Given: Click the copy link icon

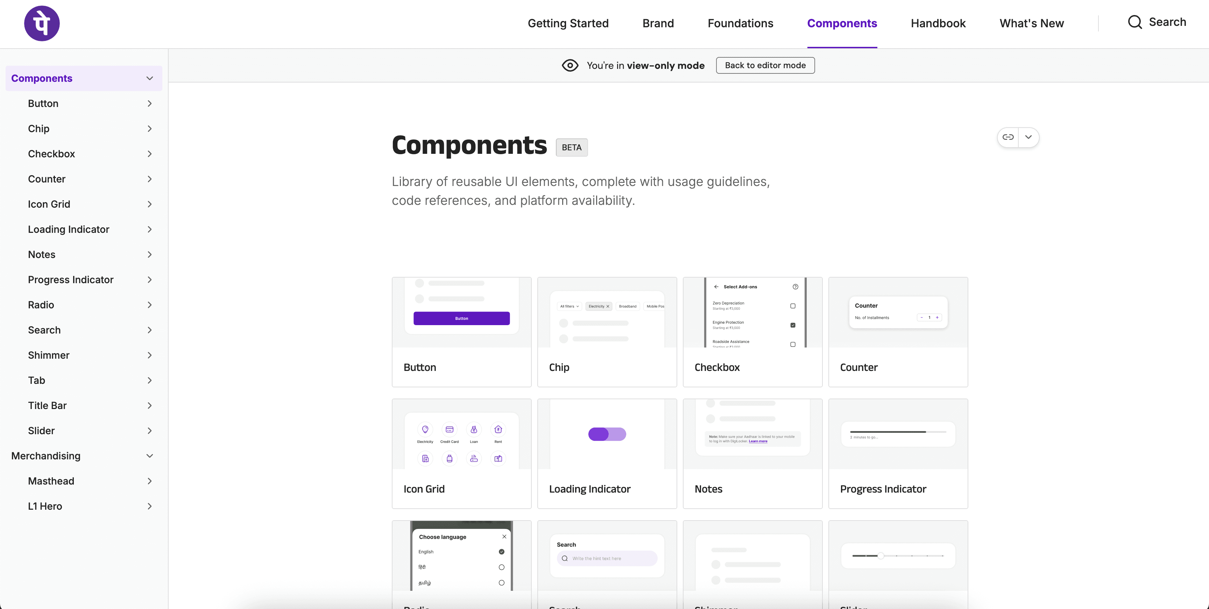Looking at the screenshot, I should click(1007, 137).
